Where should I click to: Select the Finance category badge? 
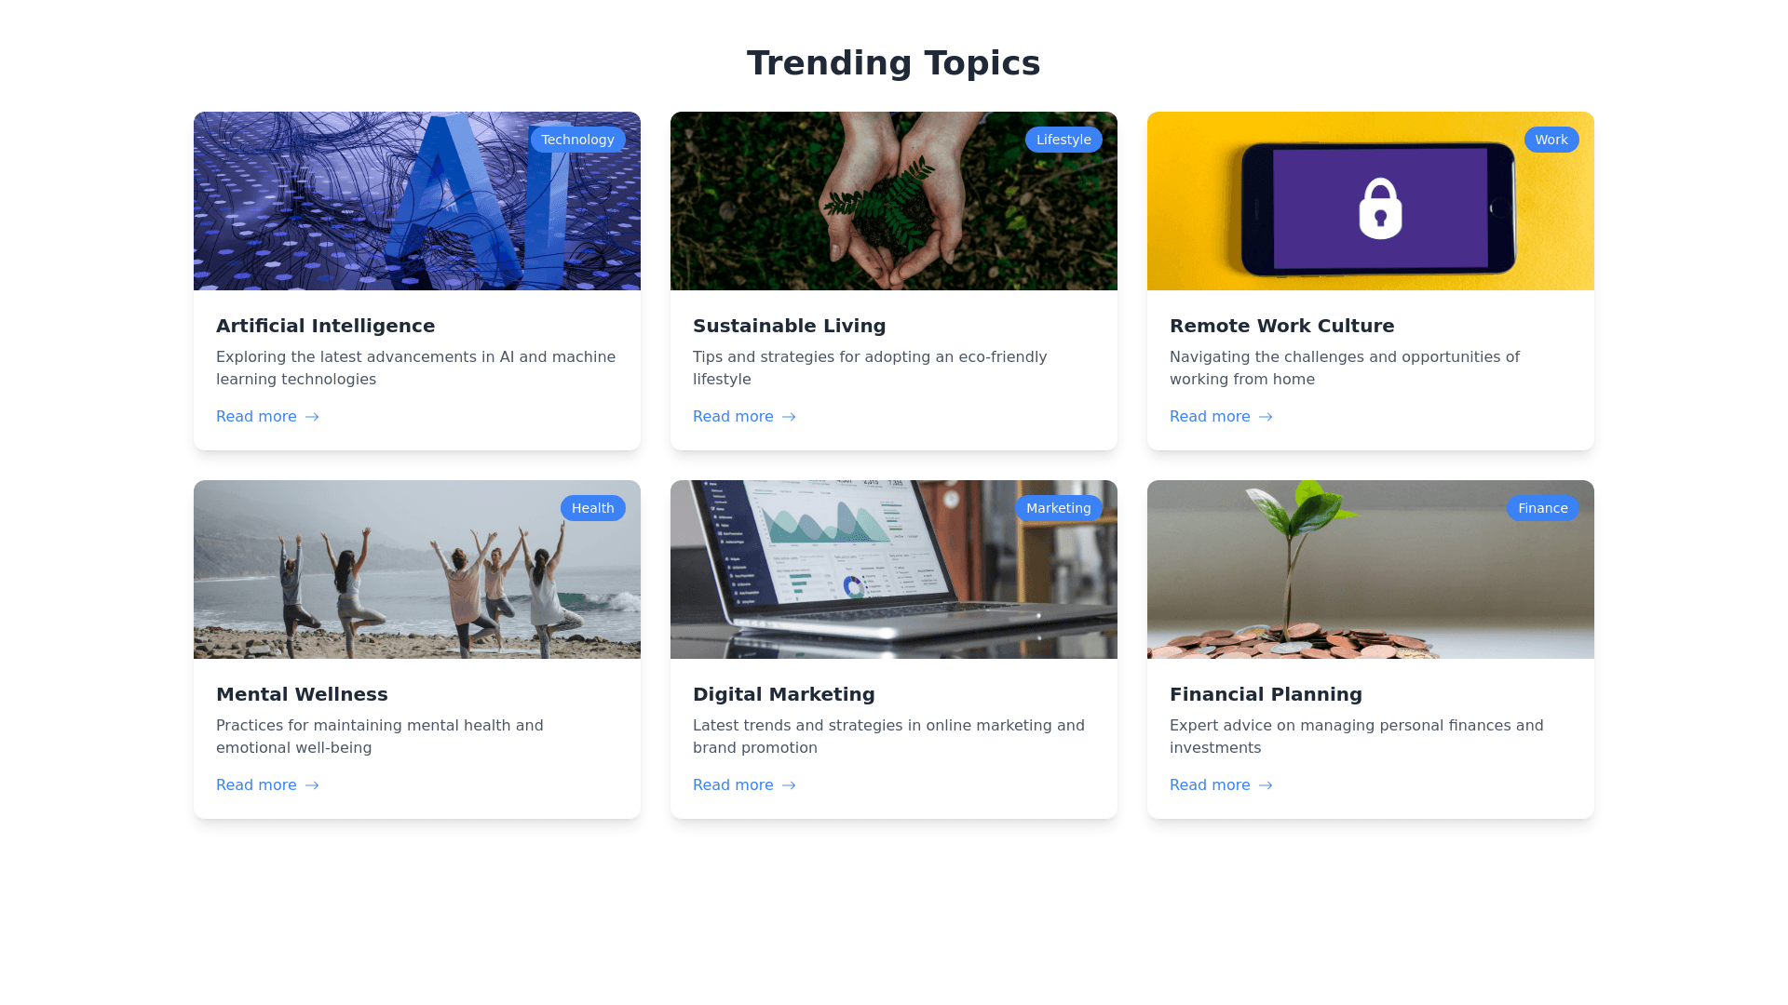[x=1542, y=508]
